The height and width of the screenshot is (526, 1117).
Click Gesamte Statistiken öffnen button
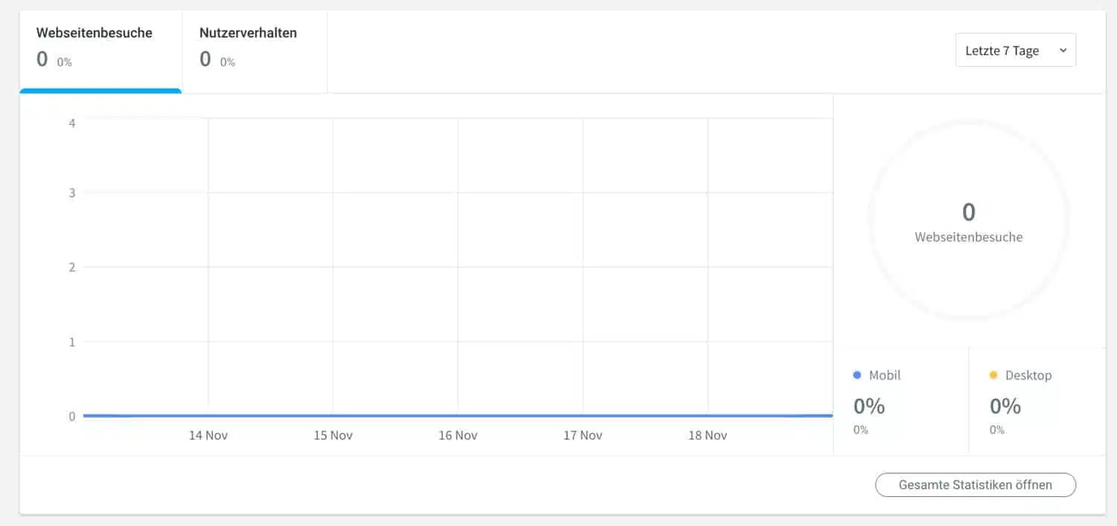(x=975, y=485)
